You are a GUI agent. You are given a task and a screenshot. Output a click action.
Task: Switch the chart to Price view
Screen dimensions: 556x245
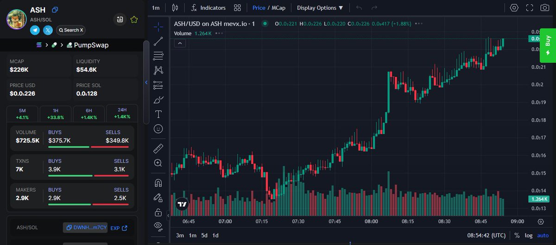[x=259, y=8]
